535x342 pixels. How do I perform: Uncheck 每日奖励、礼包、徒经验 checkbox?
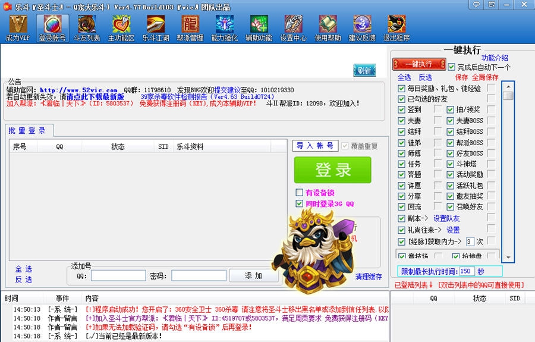[x=402, y=89]
